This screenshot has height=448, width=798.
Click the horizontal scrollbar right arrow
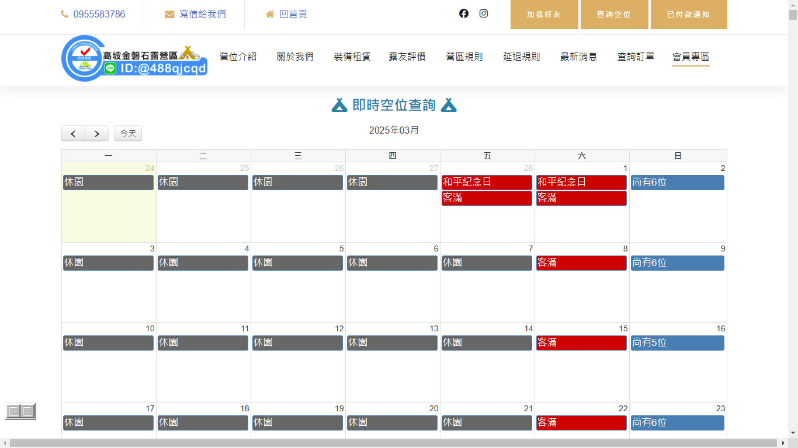[x=783, y=443]
